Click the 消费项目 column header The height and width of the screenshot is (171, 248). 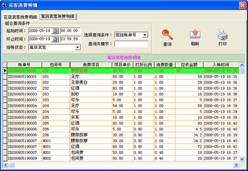[x=91, y=65]
